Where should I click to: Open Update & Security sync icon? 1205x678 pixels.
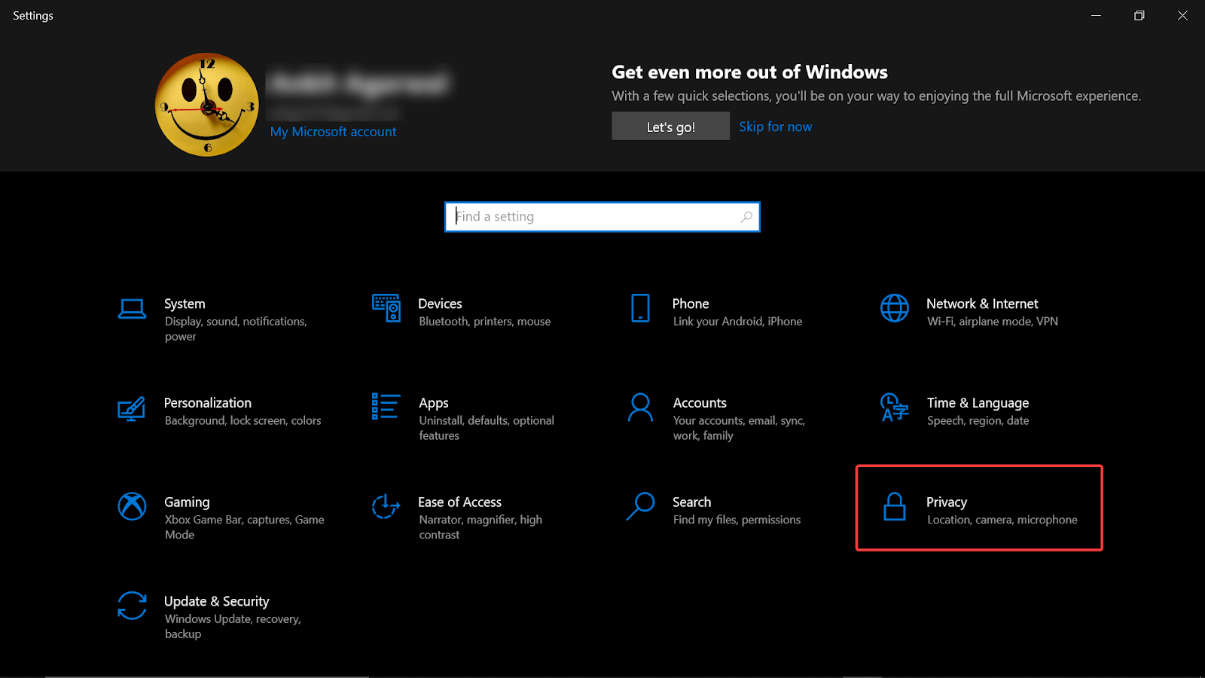coord(132,606)
